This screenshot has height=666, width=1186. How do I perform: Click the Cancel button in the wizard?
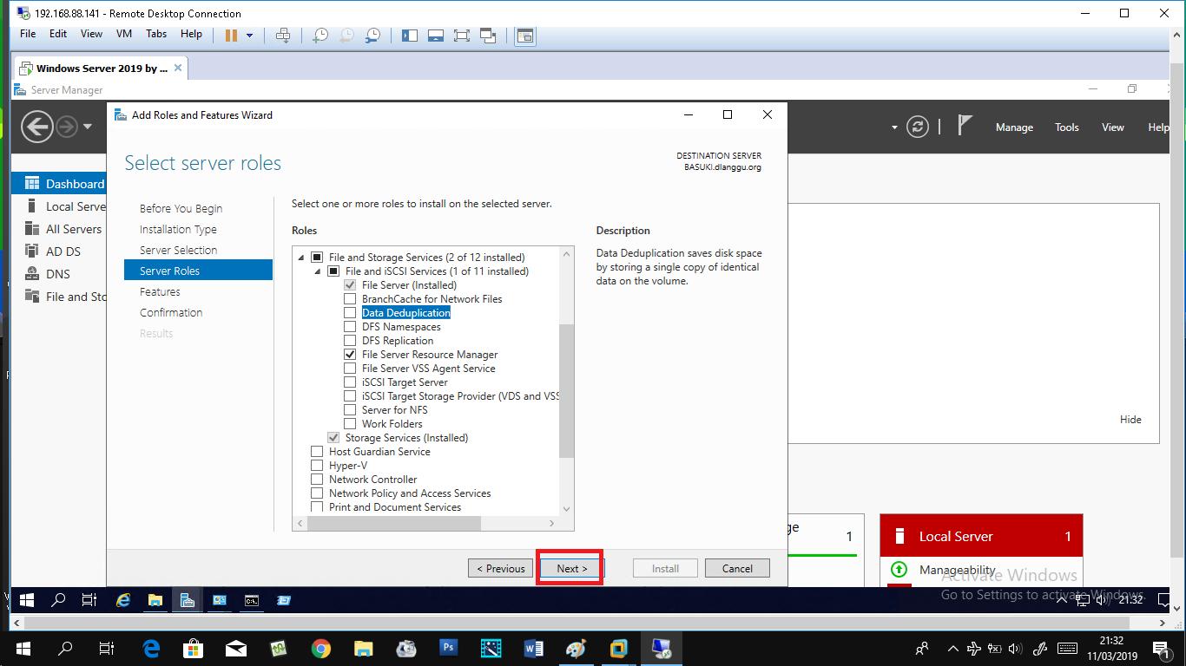tap(737, 569)
